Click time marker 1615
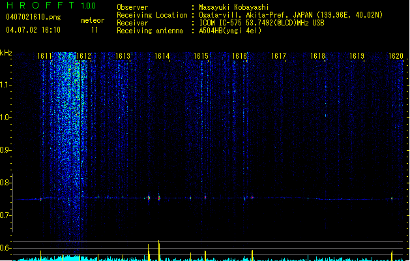 tap(201, 56)
